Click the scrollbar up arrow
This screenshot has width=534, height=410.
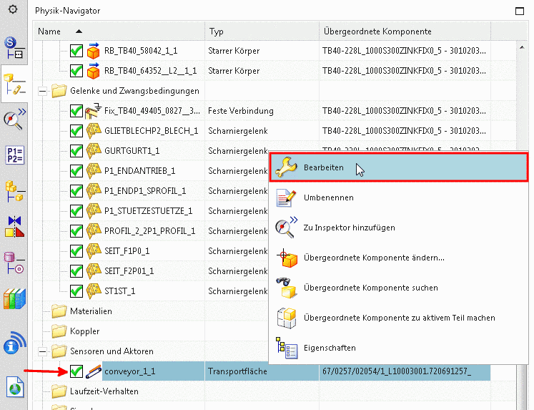[x=522, y=47]
